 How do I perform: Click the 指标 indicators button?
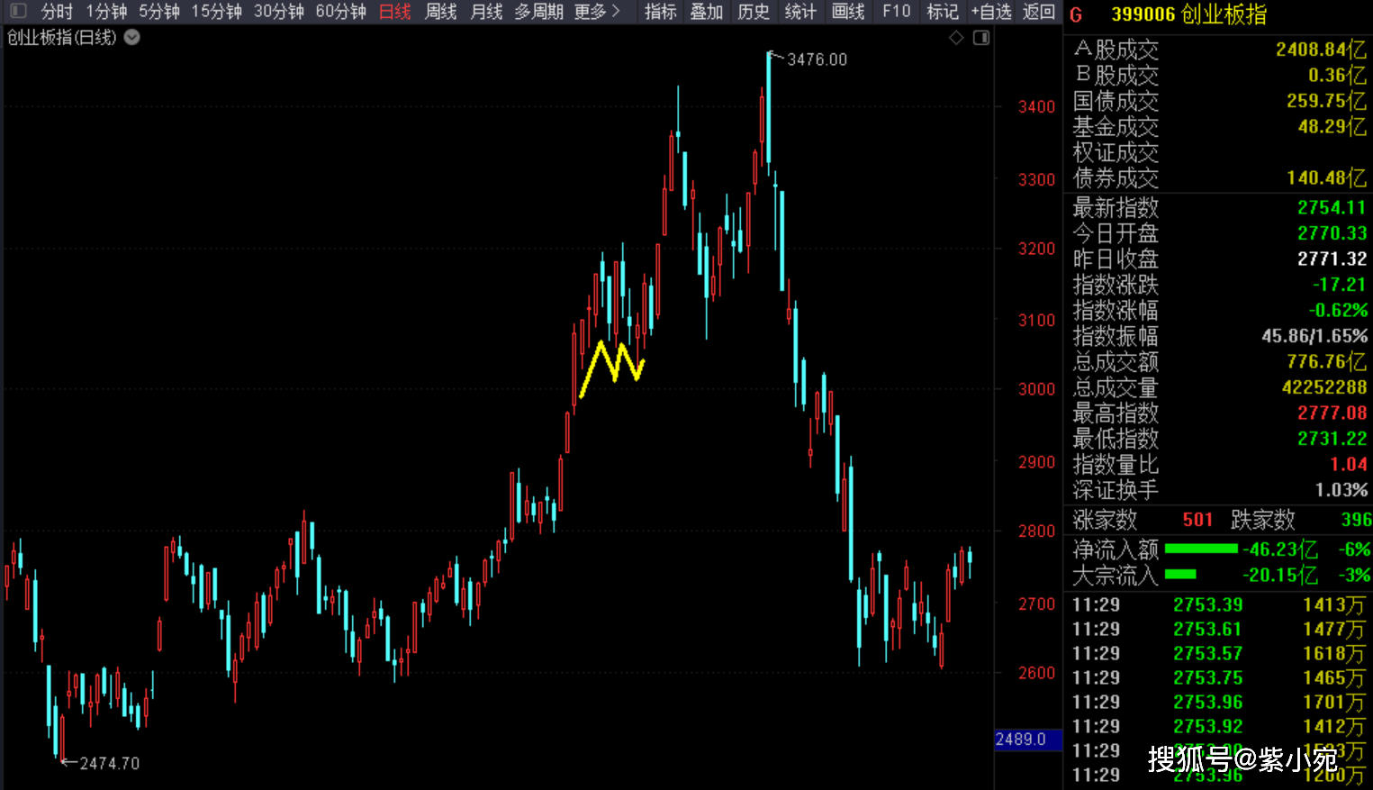(x=660, y=12)
